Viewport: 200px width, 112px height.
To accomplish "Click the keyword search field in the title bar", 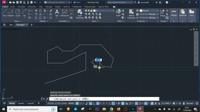I will 120,2.
